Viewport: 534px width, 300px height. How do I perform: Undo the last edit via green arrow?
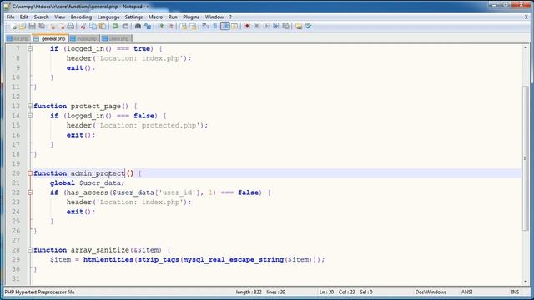click(115, 26)
